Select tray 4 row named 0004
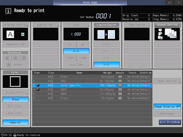Viewport: 183px width, 137px height. click(92, 90)
